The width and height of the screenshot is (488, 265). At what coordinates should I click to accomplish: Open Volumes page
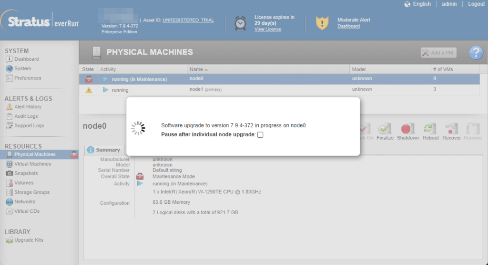tap(24, 183)
